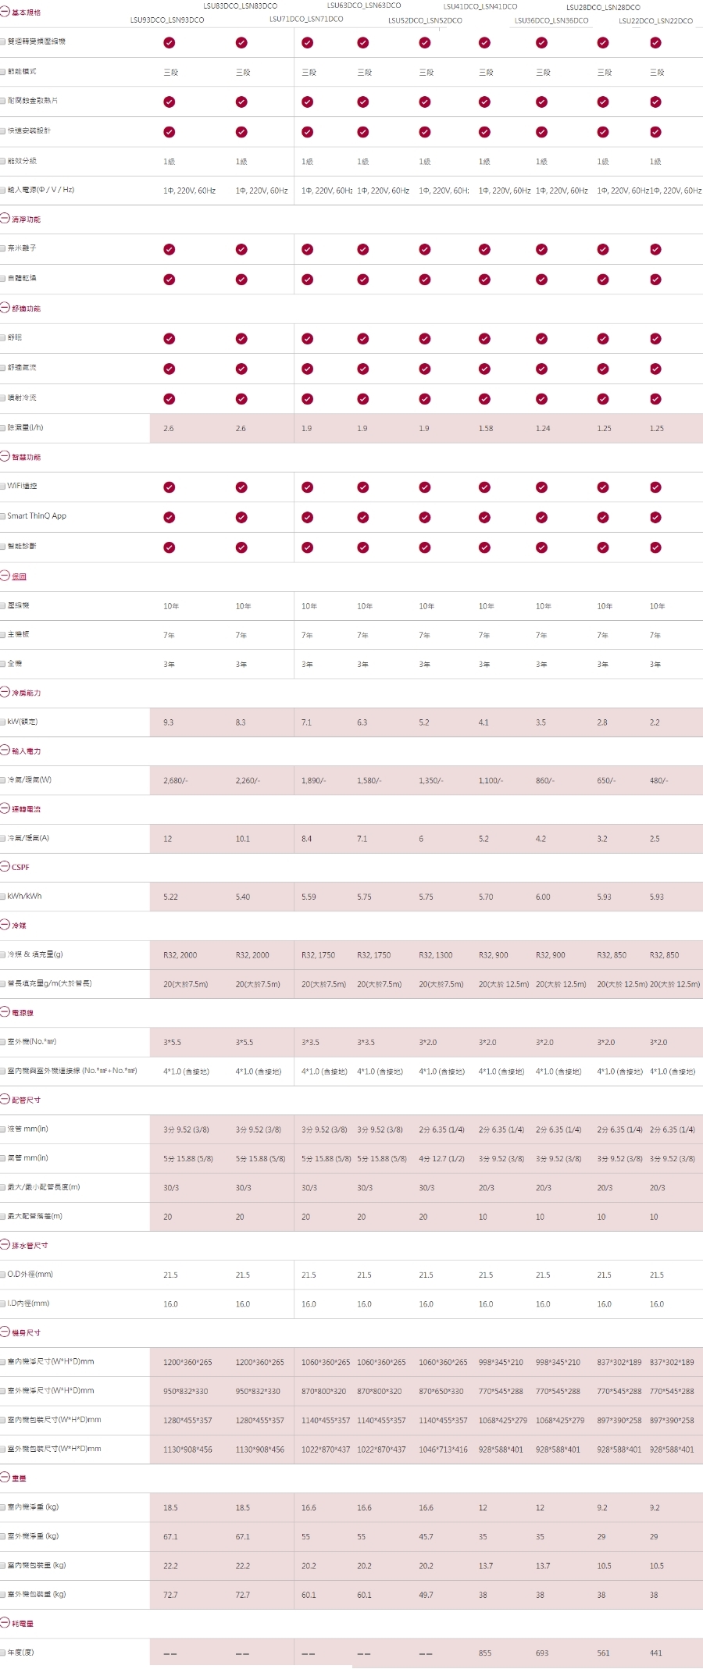The image size is (703, 1669).
Task: Tick the WiFi遙控 row checkbox
Action: (3, 487)
